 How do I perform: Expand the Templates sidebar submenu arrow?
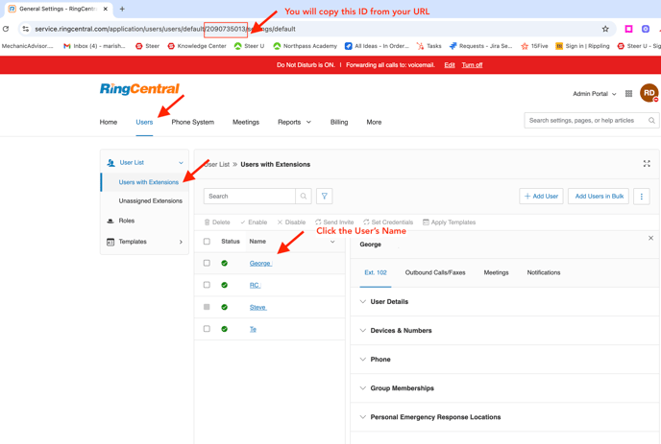181,242
